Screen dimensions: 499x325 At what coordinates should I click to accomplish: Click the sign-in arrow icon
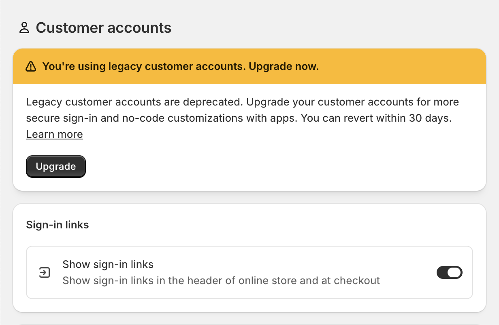(x=44, y=272)
